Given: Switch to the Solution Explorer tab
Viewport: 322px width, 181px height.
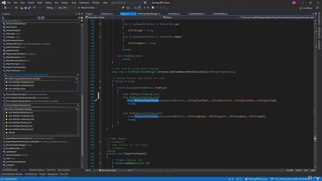Looking at the screenshot, I should [37, 170].
